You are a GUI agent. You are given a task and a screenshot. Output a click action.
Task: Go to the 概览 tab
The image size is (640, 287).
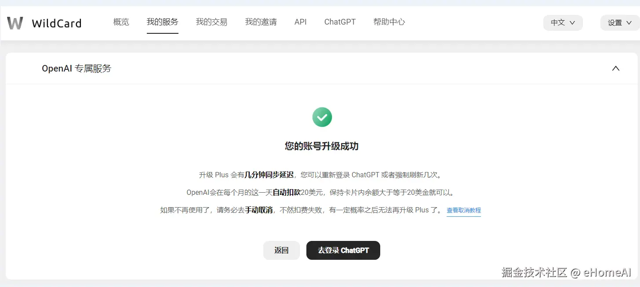pyautogui.click(x=121, y=22)
